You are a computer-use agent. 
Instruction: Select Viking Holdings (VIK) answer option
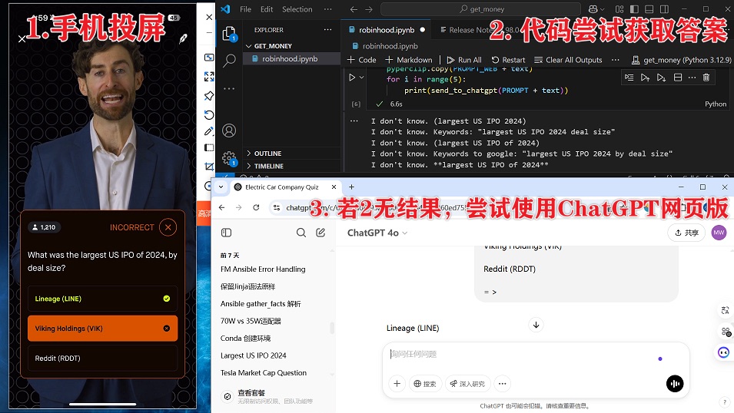click(x=102, y=329)
